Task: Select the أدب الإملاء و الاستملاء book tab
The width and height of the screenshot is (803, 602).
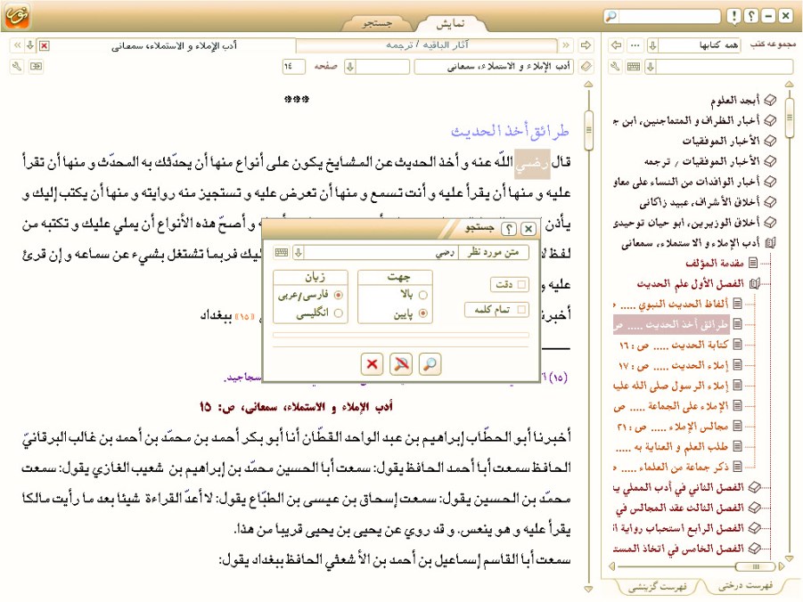Action: pos(174,46)
